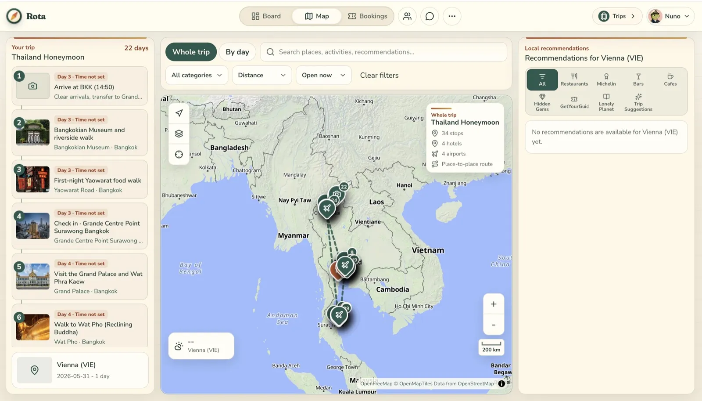
Task: Open the three-dots more options menu
Action: coord(452,16)
